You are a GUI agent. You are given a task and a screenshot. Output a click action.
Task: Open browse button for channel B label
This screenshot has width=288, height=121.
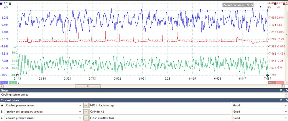point(86,112)
